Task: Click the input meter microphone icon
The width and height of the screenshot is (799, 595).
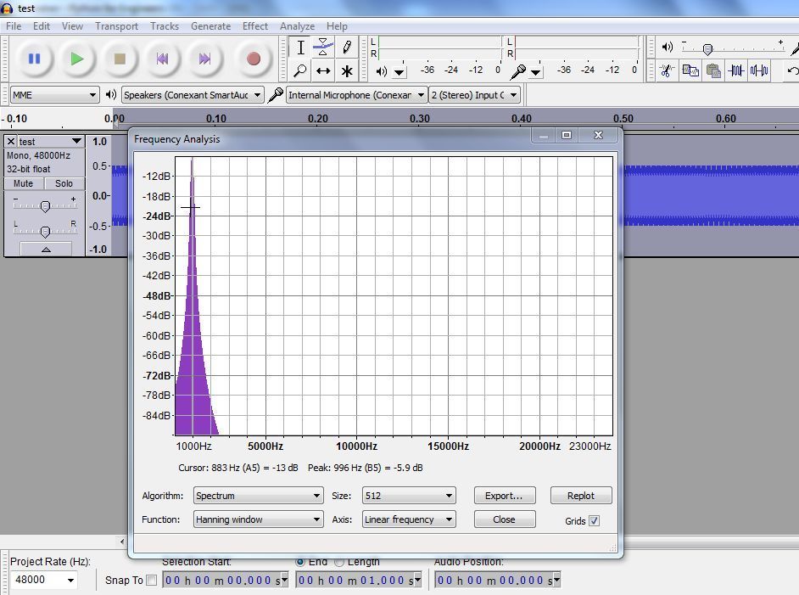Action: [517, 71]
